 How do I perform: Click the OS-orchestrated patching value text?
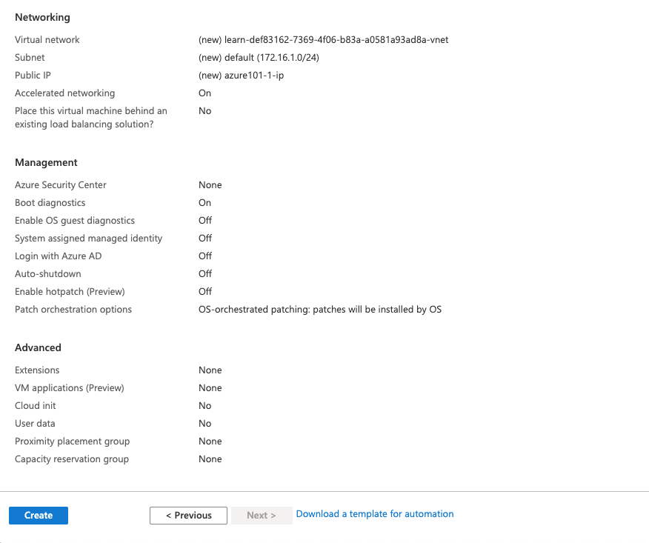tap(319, 310)
